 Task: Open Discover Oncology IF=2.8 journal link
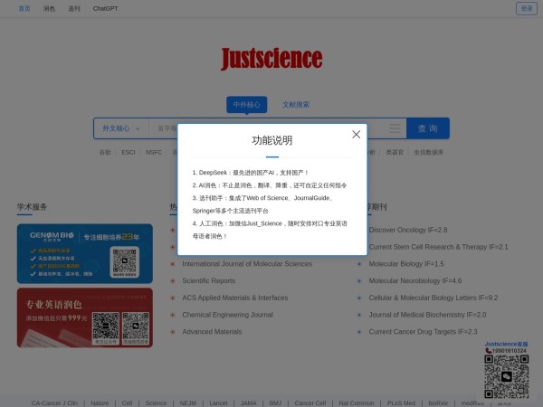tap(407, 231)
